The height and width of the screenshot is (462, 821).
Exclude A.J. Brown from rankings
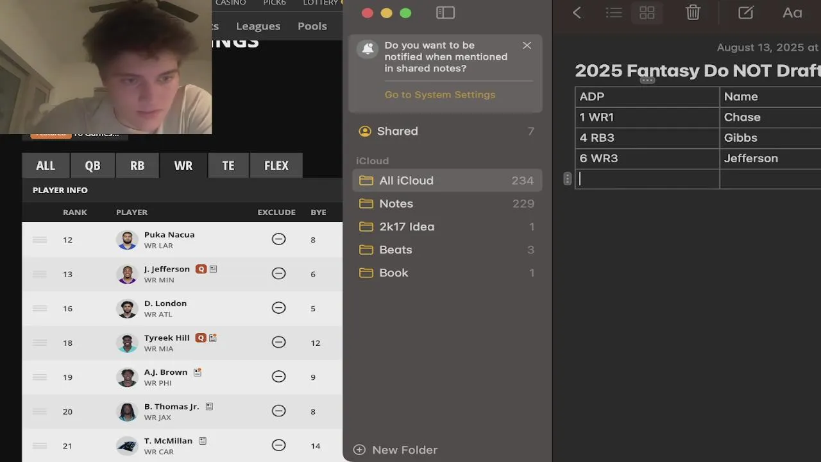click(x=278, y=377)
